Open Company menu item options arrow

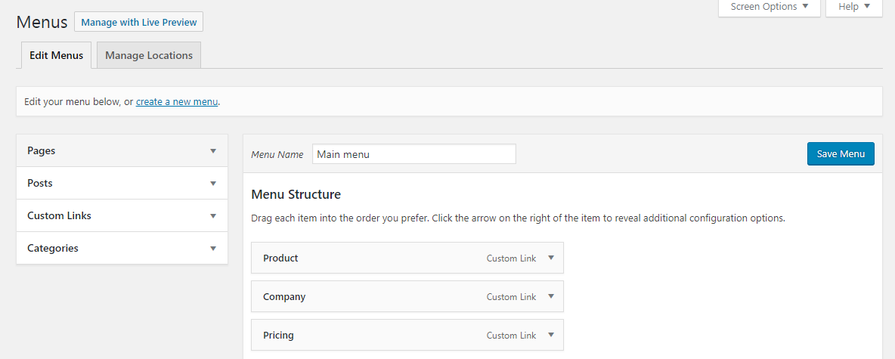[x=551, y=296]
